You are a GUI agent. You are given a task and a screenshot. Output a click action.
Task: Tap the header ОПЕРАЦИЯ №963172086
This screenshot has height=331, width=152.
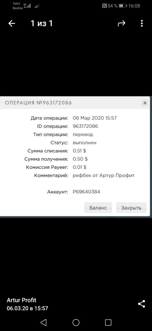coord(38,103)
